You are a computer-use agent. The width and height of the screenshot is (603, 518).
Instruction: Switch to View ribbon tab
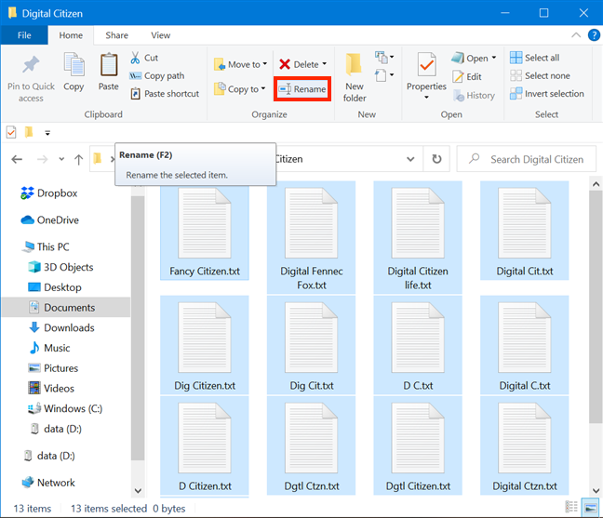pos(160,35)
